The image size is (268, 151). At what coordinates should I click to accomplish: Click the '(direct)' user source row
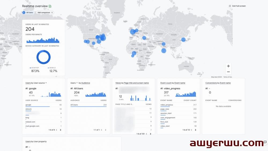(x=43, y=109)
